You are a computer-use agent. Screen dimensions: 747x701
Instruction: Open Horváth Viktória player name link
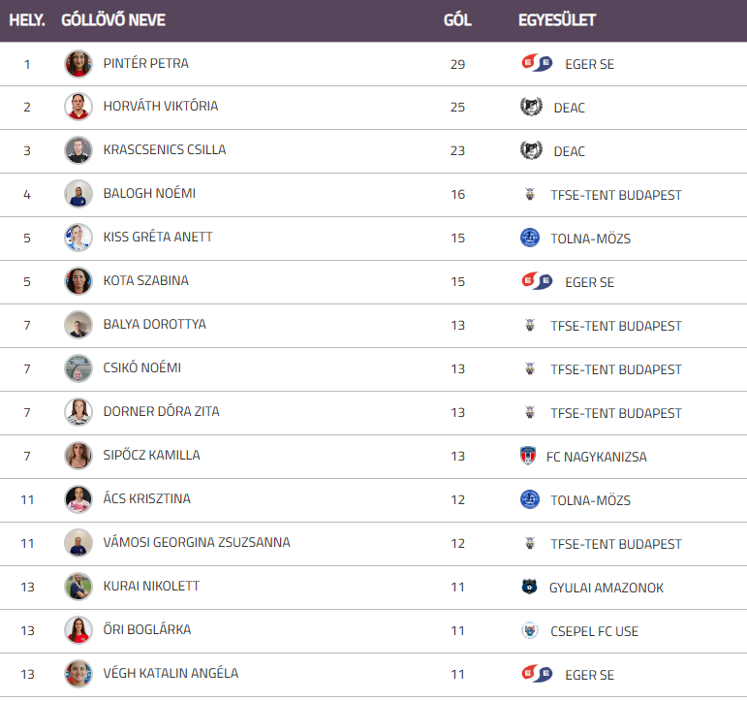(x=161, y=107)
